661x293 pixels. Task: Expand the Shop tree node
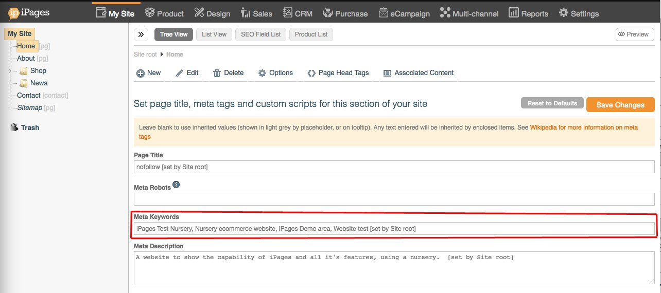(10, 71)
